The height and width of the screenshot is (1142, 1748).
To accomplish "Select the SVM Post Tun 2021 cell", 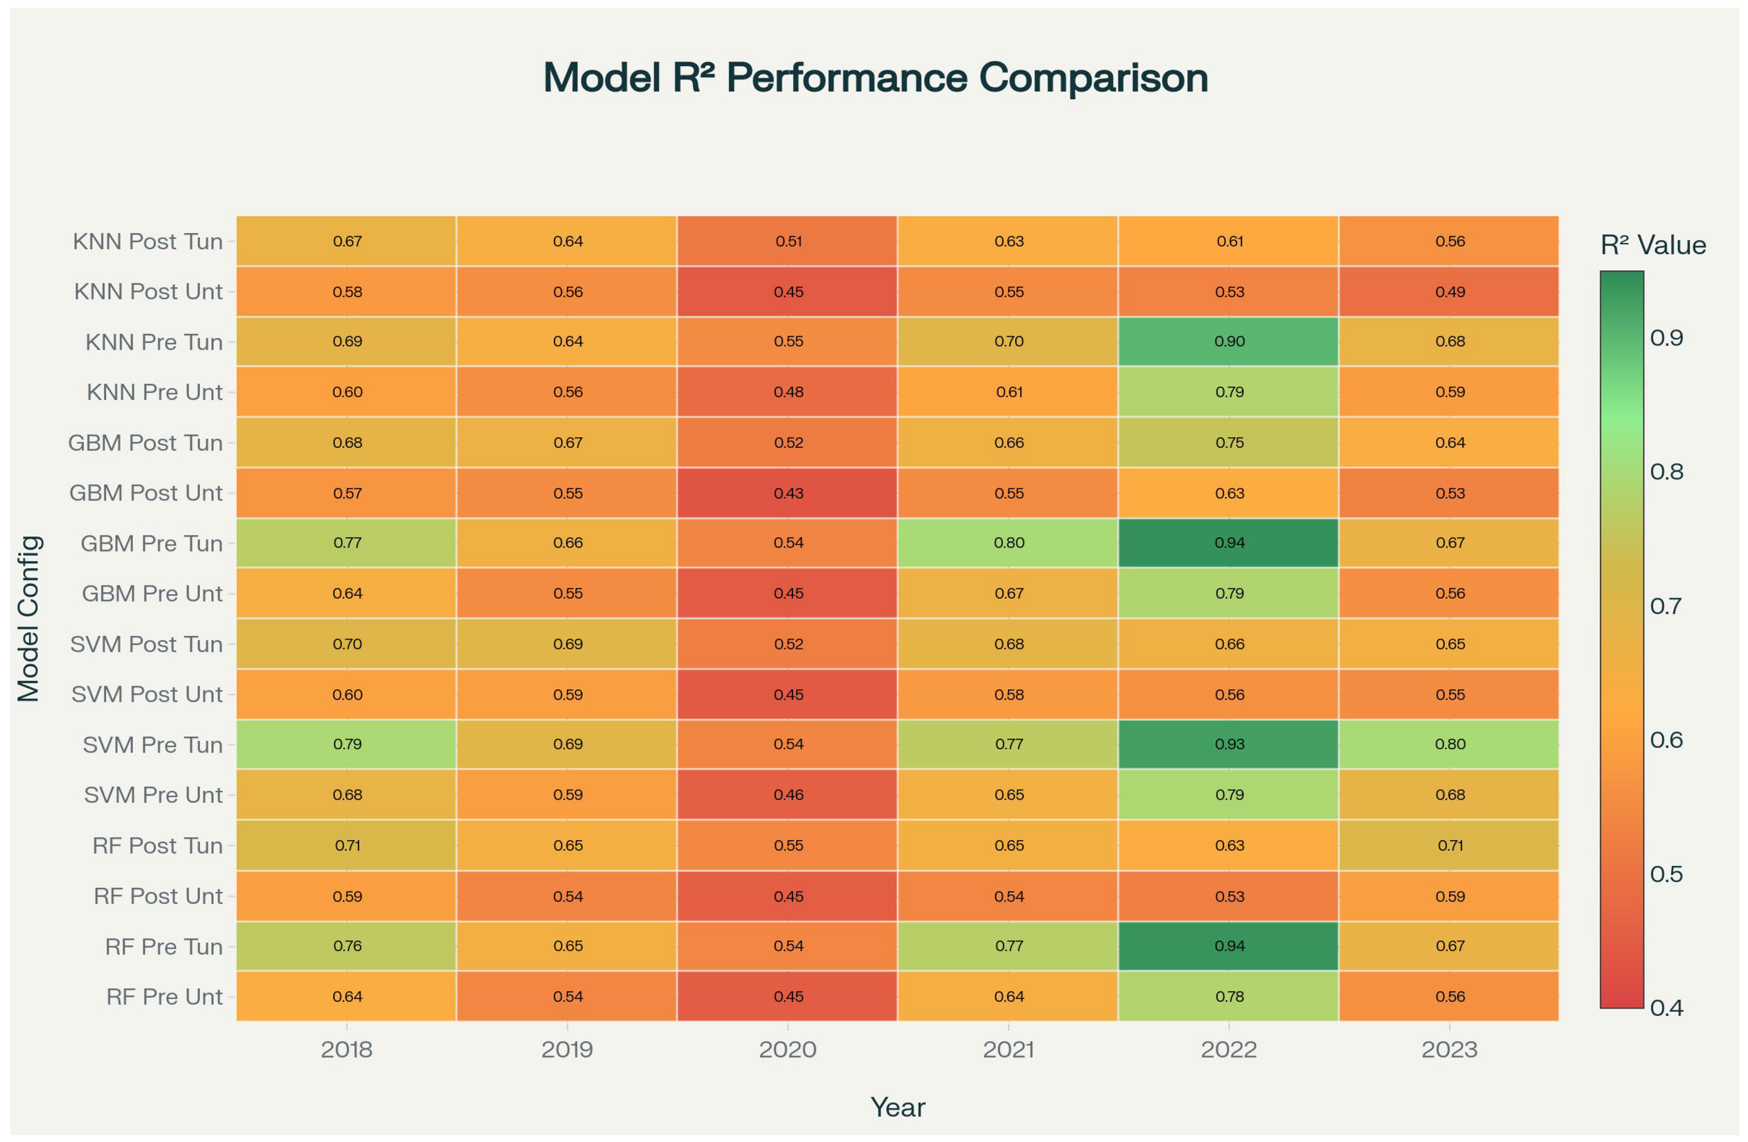I will click(1008, 644).
